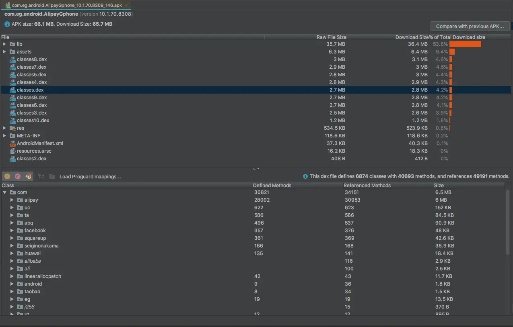Image resolution: width=513 pixels, height=327 pixels.
Task: Click the classes4.dex file icon
Action: (x=12, y=82)
